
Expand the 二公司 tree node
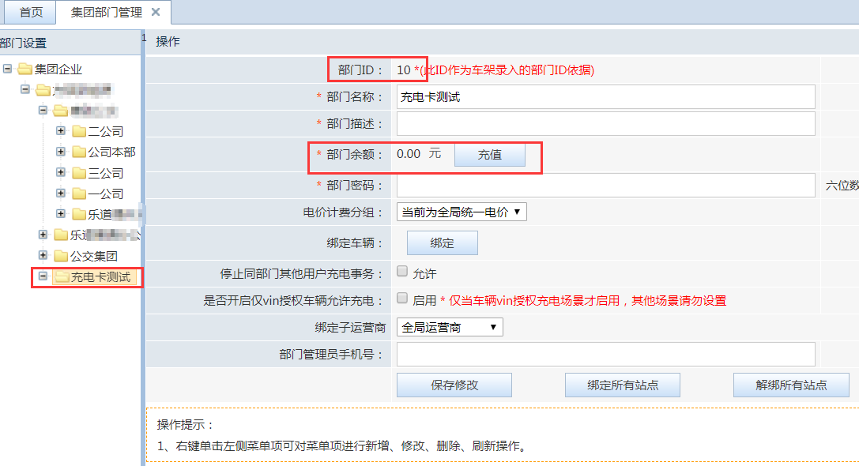click(61, 131)
